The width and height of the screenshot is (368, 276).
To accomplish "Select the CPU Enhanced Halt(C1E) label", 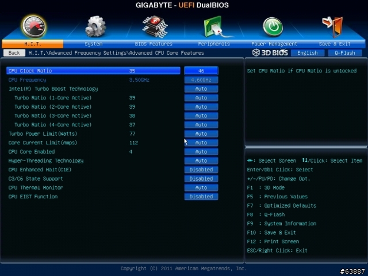I will (40, 170).
